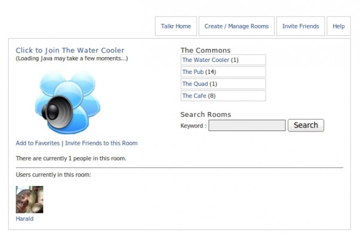Viewport: 359px width, 236px height.
Task: Open the Help tab
Action: pyautogui.click(x=339, y=26)
